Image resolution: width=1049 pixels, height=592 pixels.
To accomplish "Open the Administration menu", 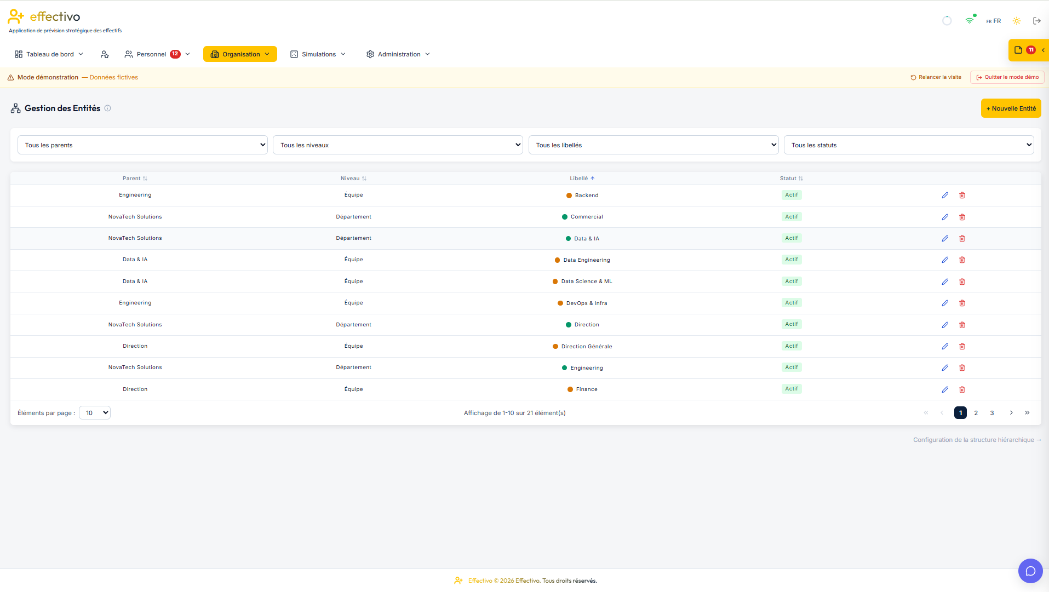I will tap(398, 54).
